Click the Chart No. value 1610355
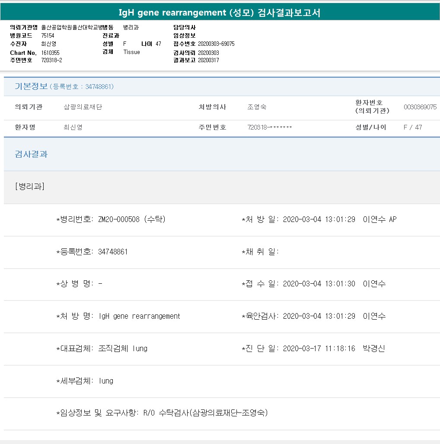 pos(51,53)
